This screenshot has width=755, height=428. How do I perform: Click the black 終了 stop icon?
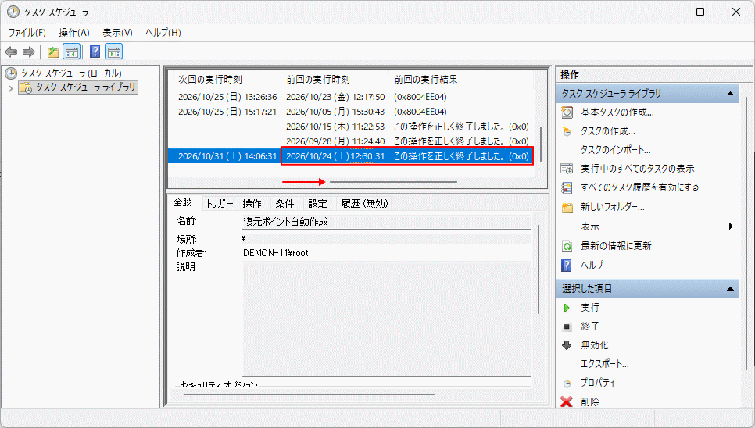click(567, 326)
